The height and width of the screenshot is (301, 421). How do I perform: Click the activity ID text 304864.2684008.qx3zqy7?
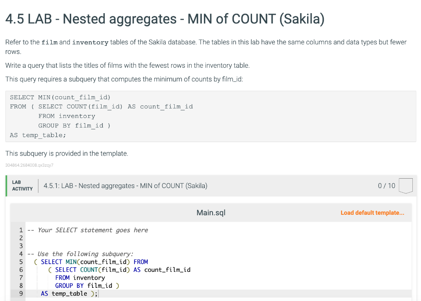point(29,165)
